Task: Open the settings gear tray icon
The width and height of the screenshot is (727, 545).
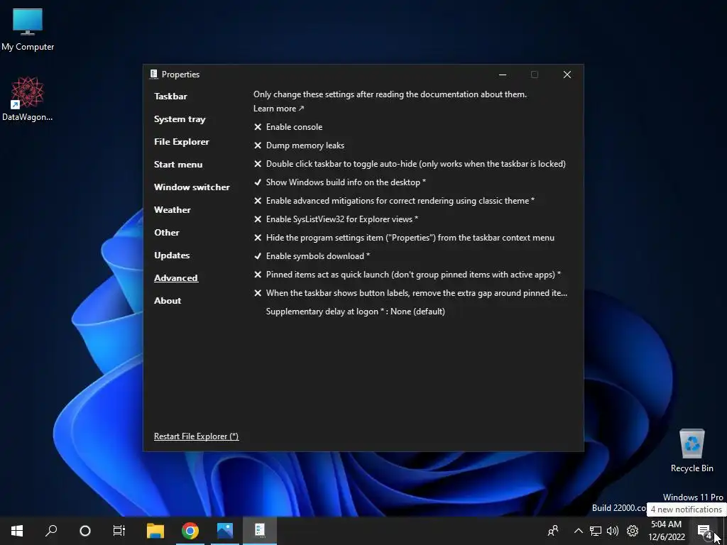Action: pyautogui.click(x=633, y=531)
